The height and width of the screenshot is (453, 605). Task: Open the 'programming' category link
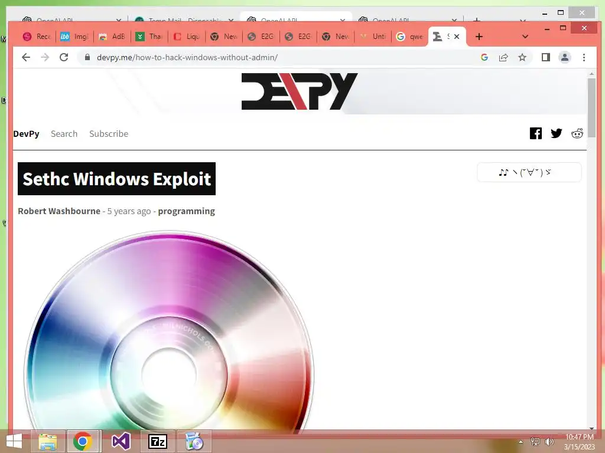pos(186,211)
